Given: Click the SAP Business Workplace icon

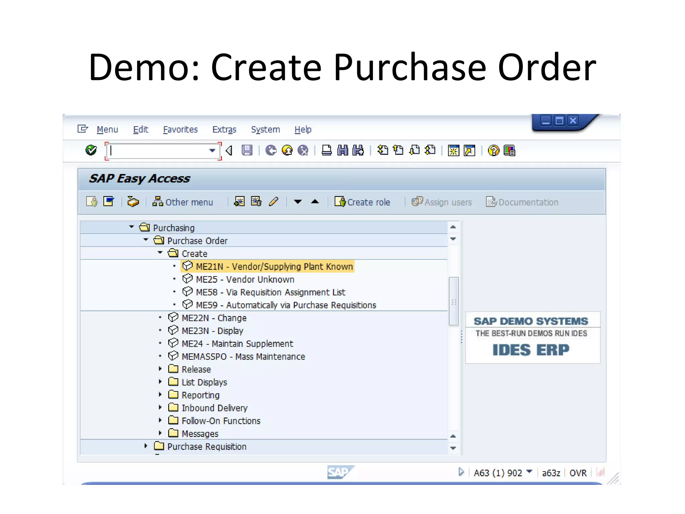Looking at the screenshot, I should [x=133, y=202].
